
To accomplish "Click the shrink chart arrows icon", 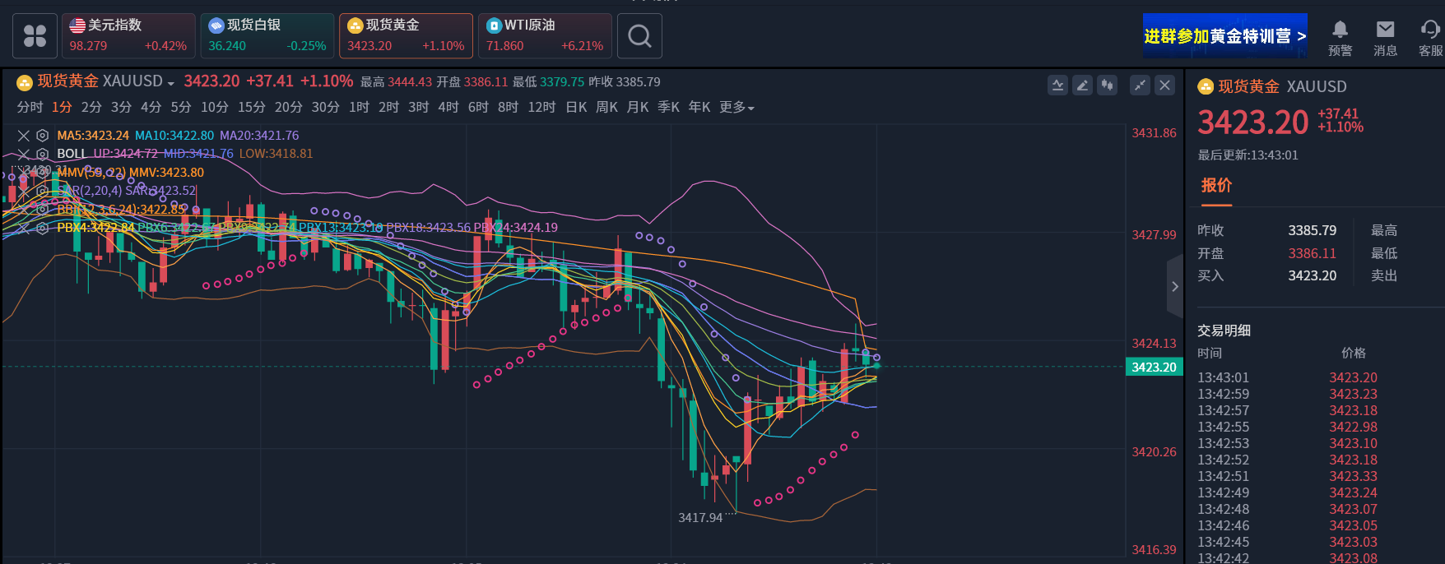I will 1140,85.
